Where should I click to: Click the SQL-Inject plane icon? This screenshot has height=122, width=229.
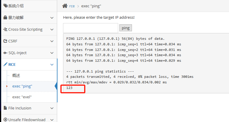[x=5, y=53]
